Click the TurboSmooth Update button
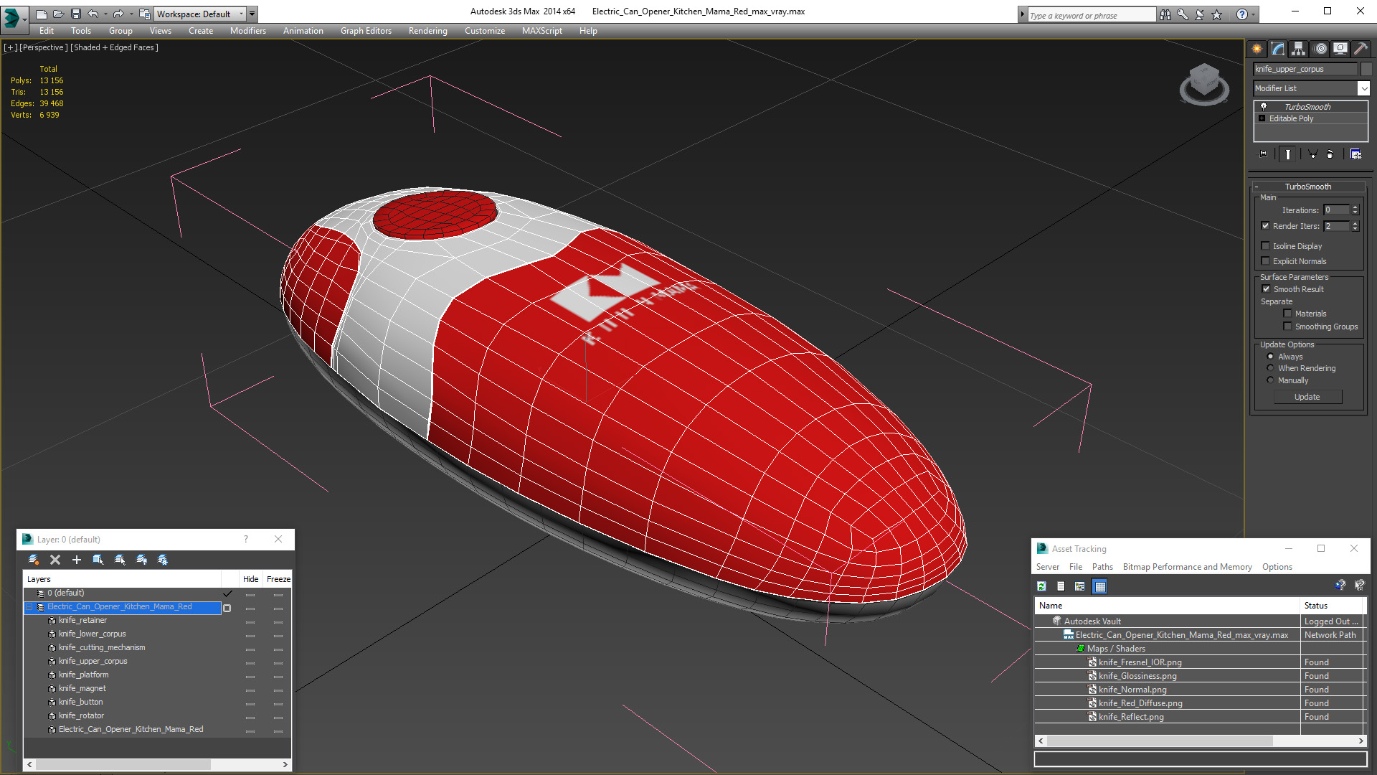This screenshot has width=1377, height=775. [x=1307, y=397]
